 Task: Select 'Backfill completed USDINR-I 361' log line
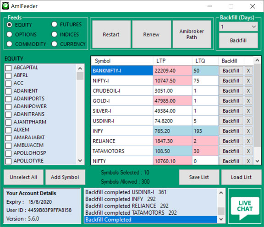pyautogui.click(x=150, y=192)
